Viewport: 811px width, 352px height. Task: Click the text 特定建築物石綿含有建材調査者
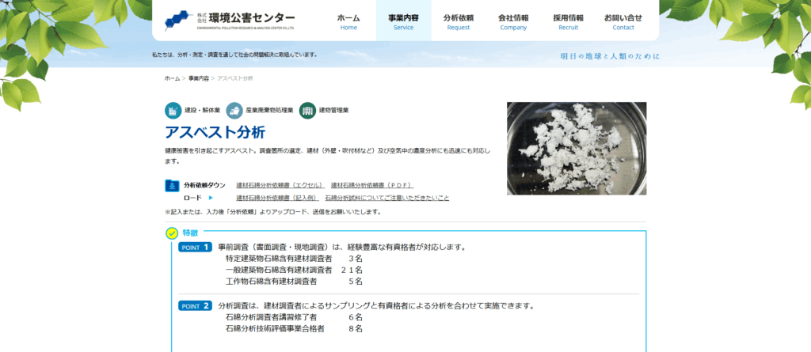tap(279, 259)
